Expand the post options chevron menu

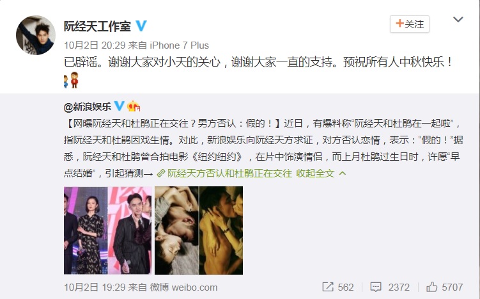[x=458, y=20]
